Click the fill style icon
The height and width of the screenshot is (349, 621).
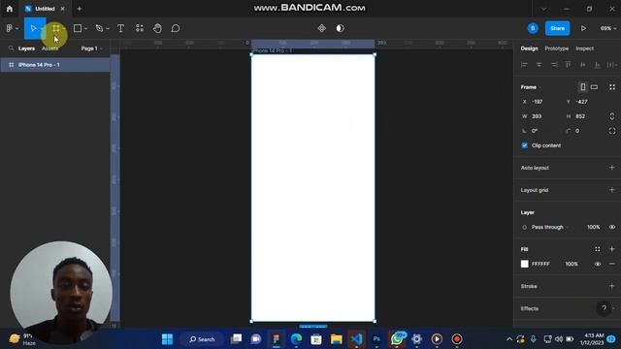click(x=598, y=249)
